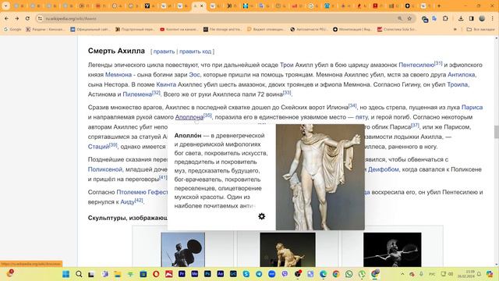Image resolution: width=499 pixels, height=281 pixels.
Task: Open the Chrome profile avatar
Action: point(482,19)
